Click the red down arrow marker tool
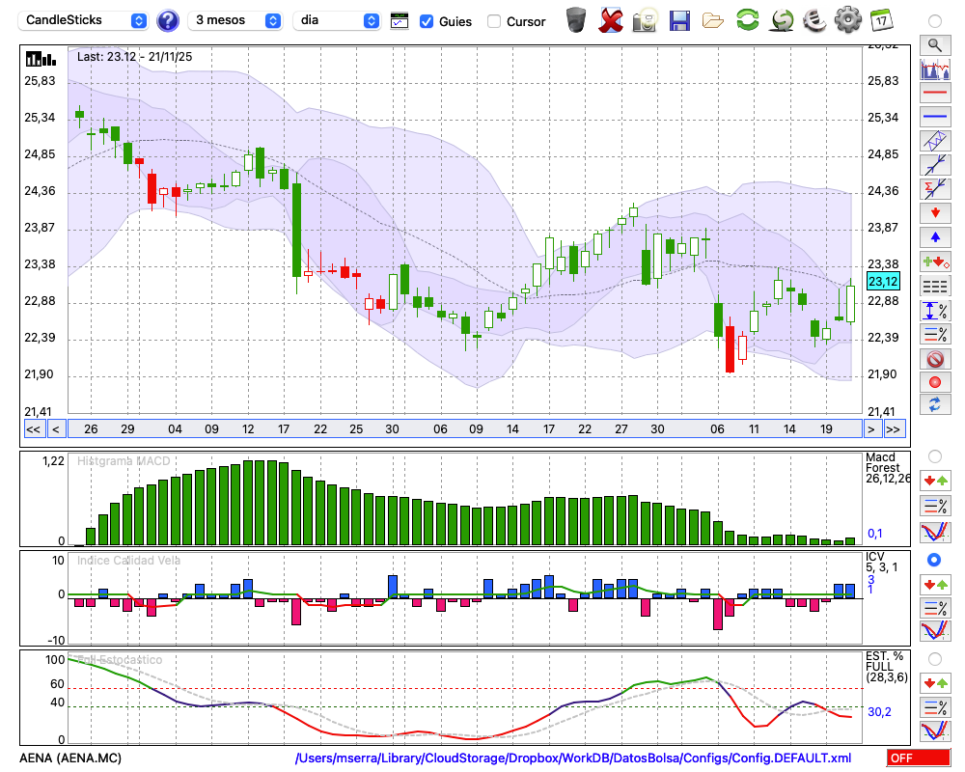The height and width of the screenshot is (772, 965). pos(934,212)
